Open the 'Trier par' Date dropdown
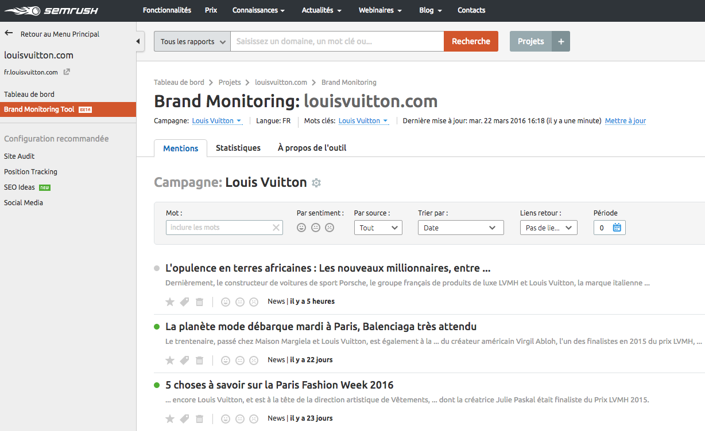This screenshot has height=431, width=705. point(461,228)
